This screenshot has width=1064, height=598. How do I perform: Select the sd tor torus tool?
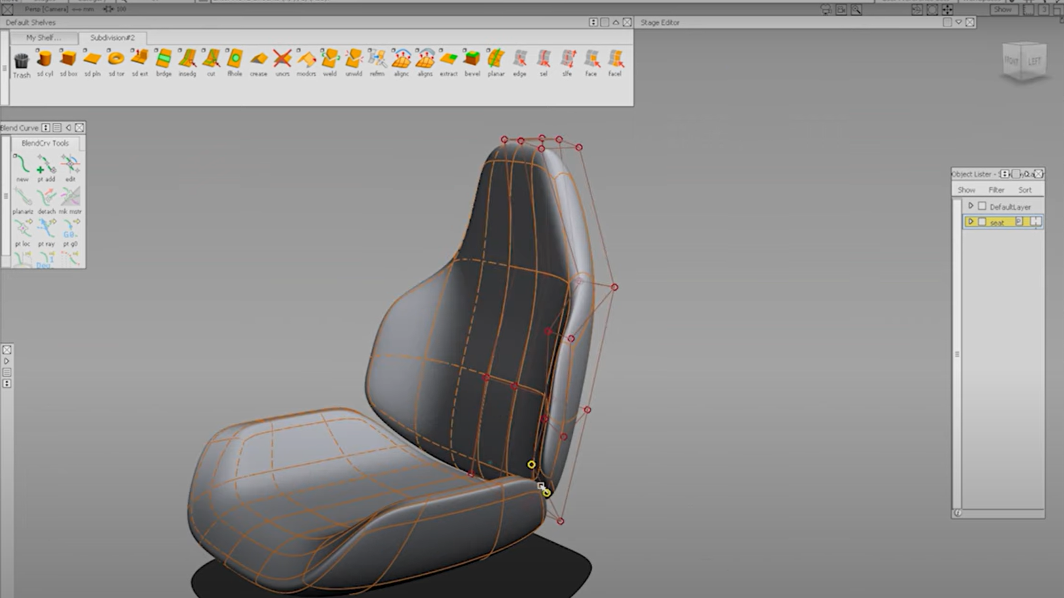coord(116,61)
